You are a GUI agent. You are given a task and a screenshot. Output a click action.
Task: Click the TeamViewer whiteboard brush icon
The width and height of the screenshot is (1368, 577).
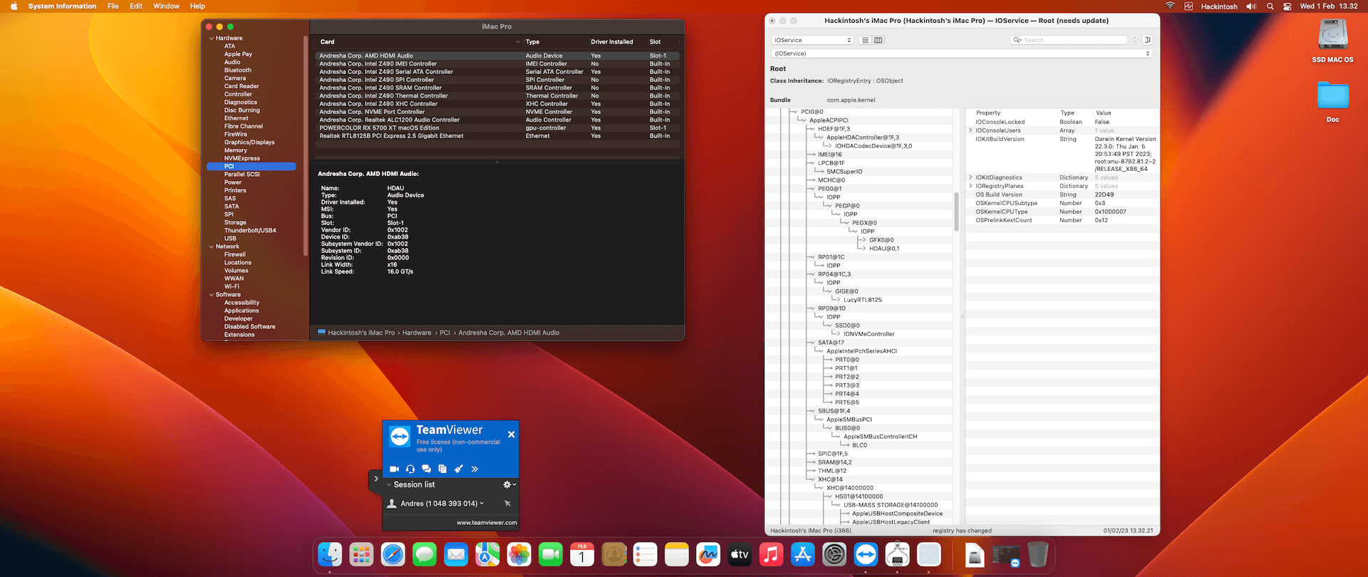pos(459,469)
